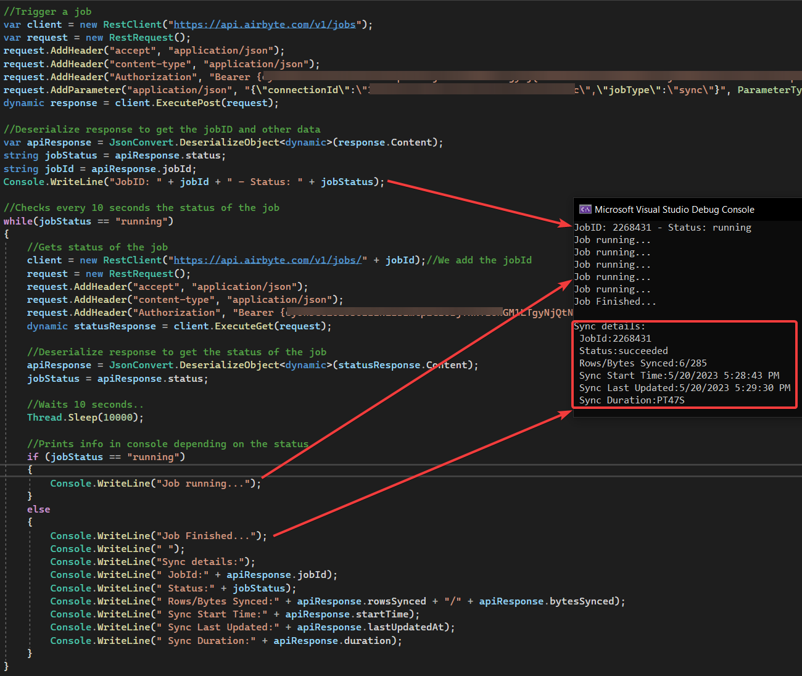
Task: Select the Status:succeeded line in Sync details
Action: pos(623,350)
